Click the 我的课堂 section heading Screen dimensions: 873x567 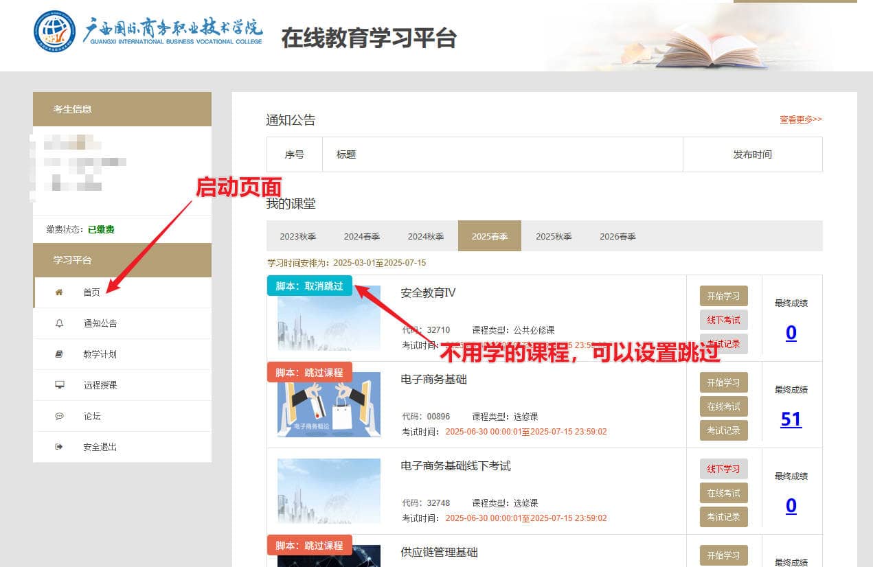tap(291, 204)
